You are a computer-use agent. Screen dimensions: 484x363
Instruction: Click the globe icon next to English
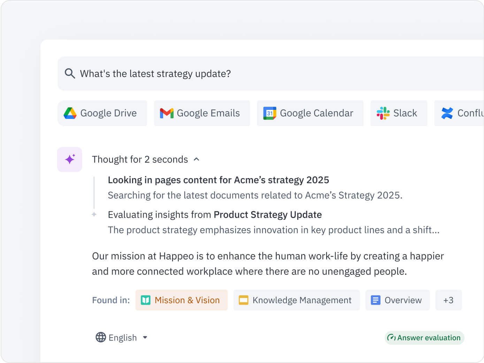point(101,337)
